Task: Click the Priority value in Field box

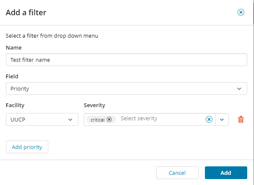Action: pyautogui.click(x=20, y=88)
